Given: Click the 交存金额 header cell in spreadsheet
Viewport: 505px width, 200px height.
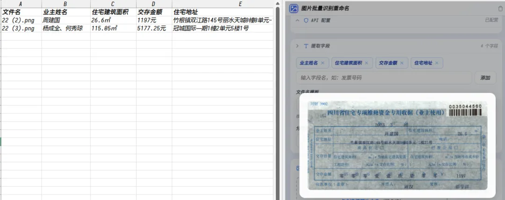Looking at the screenshot, I should 154,12.
